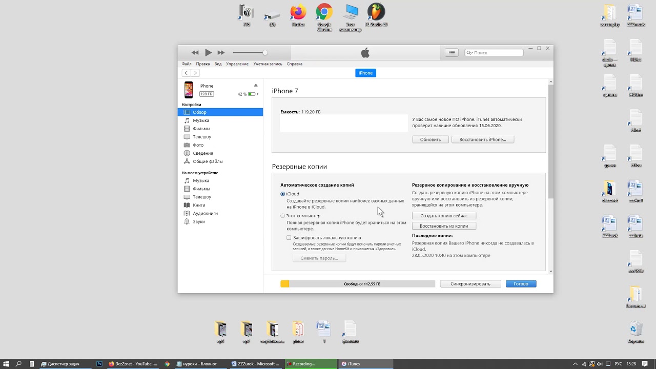Go back with the left arrow button

click(x=186, y=73)
